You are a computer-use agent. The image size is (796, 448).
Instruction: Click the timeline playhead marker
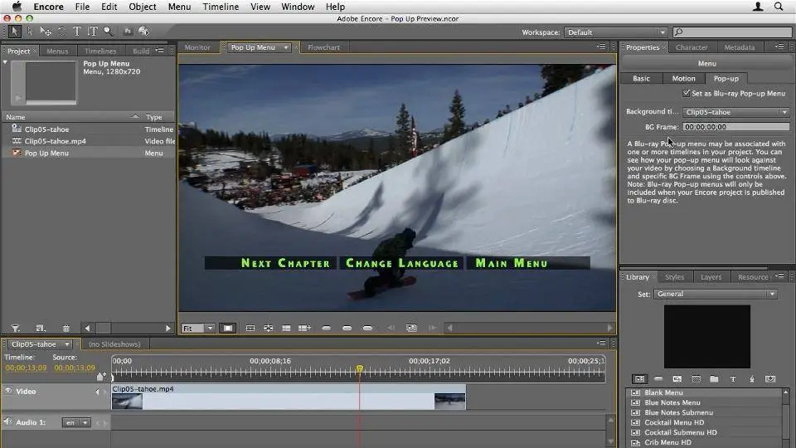pos(359,368)
